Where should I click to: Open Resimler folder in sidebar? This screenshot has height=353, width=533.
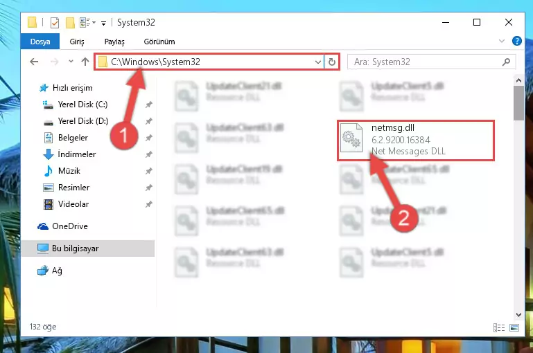pyautogui.click(x=73, y=188)
